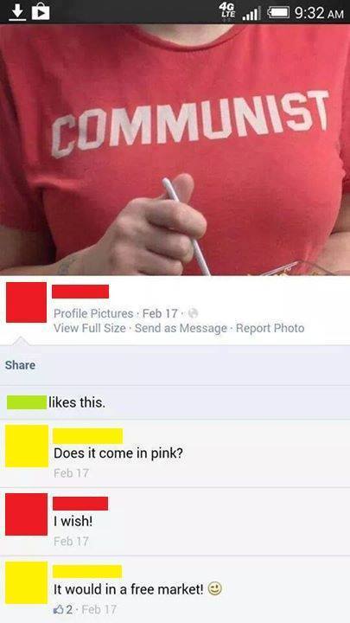Image resolution: width=350 pixels, height=623 pixels.
Task: Tap the Play Store bag notification icon
Action: coord(40,12)
